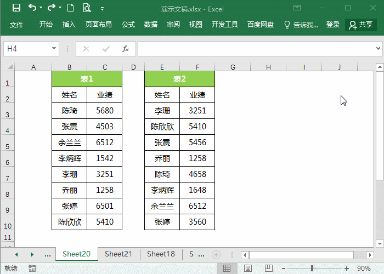Screen dimensions: 384x274
Task: Click the right ellipsis for more sheets
Action: click(x=201, y=255)
